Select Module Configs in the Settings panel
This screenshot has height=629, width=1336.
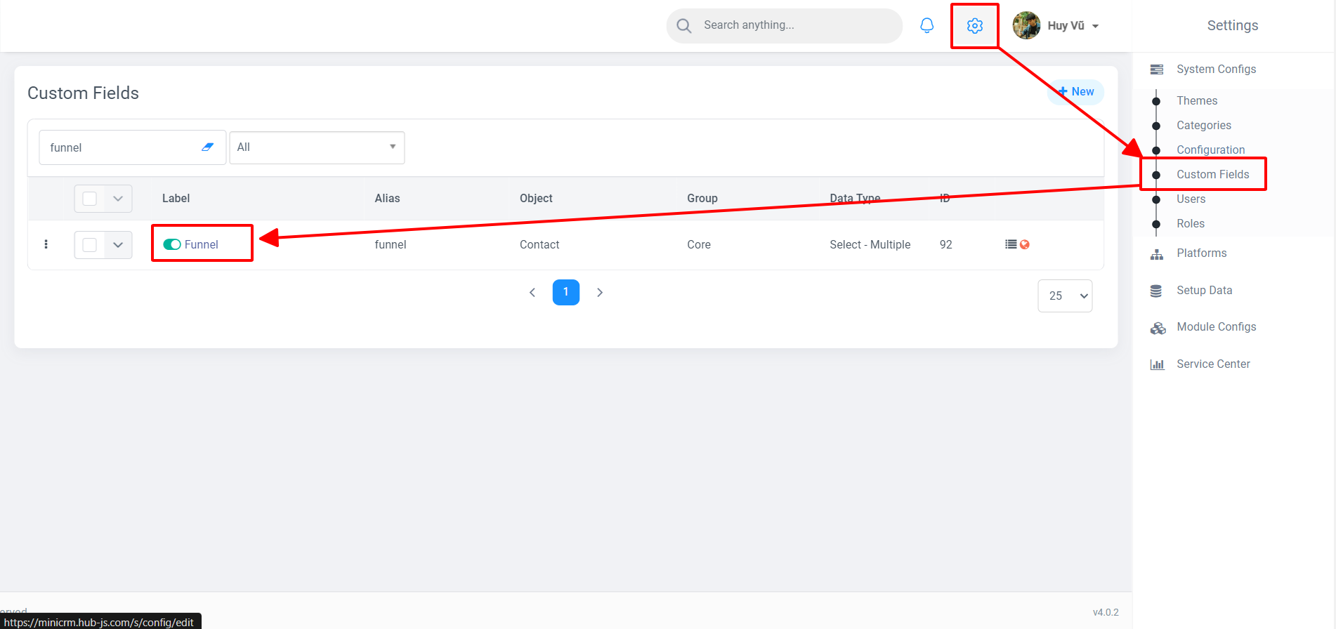1216,327
